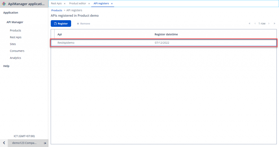This screenshot has height=147, width=279.
Task: Collapse the API Manager menu group
Action: pyautogui.click(x=15, y=22)
